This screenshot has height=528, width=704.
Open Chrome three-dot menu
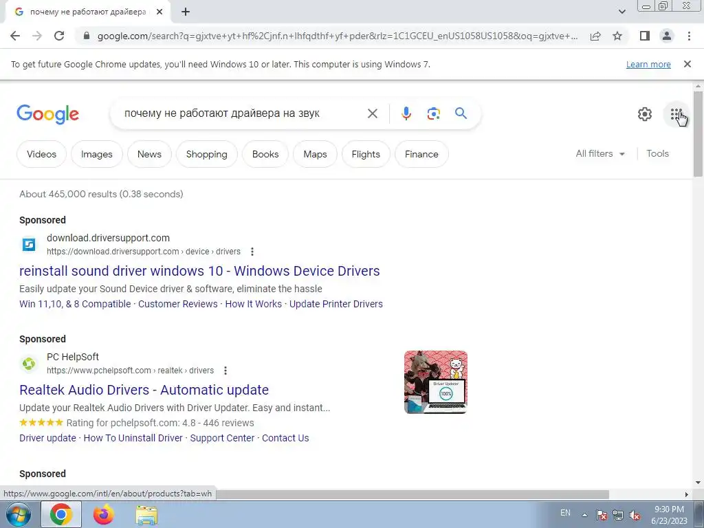click(689, 36)
